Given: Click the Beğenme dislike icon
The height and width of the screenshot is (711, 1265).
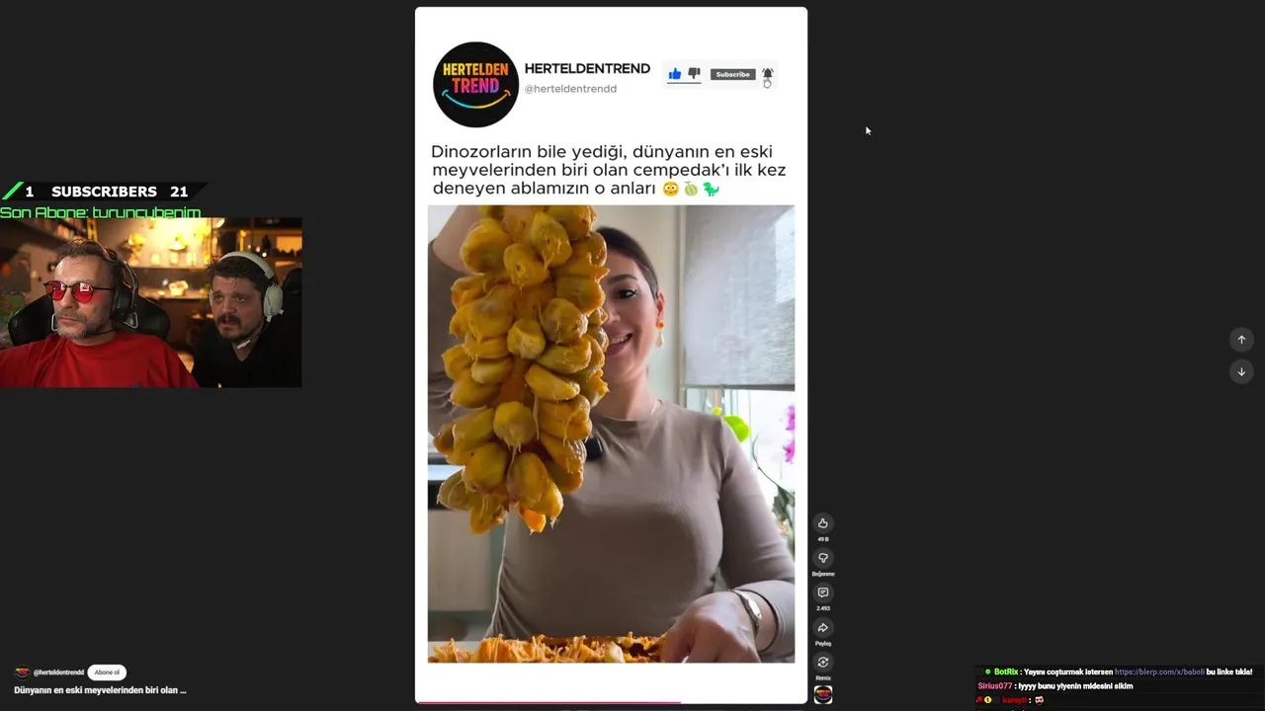Looking at the screenshot, I should tap(822, 558).
